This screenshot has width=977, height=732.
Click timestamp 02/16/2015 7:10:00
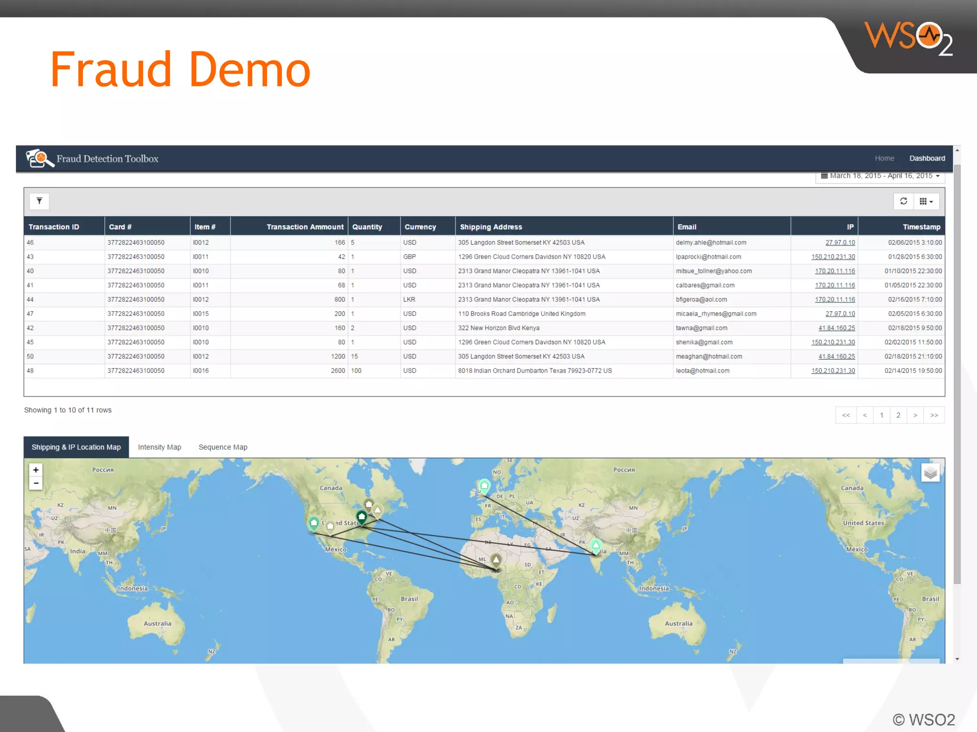pyautogui.click(x=915, y=300)
